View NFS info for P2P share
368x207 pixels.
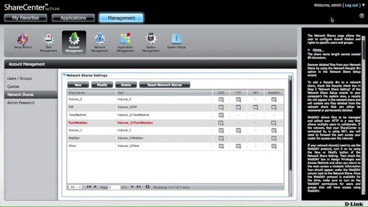click(255, 108)
